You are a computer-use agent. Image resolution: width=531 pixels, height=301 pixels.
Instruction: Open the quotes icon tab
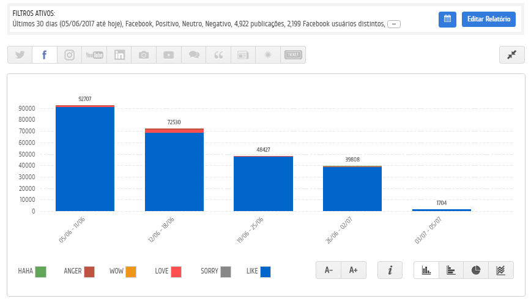pyautogui.click(x=218, y=55)
